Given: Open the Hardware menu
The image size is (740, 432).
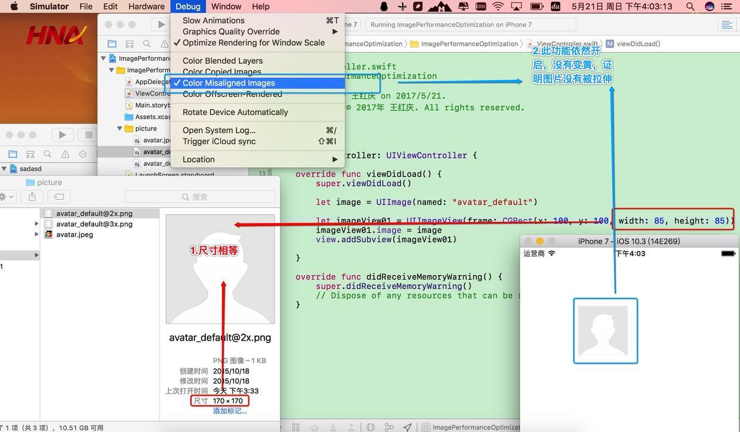Looking at the screenshot, I should pos(147,7).
